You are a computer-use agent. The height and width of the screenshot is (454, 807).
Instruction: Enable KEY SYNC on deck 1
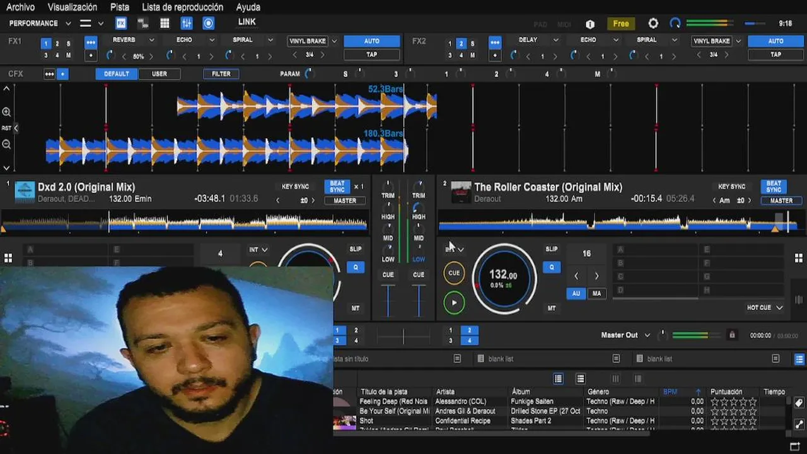coord(295,187)
